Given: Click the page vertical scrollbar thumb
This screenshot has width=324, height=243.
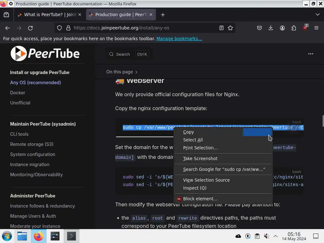Looking at the screenshot, I should coord(323,121).
